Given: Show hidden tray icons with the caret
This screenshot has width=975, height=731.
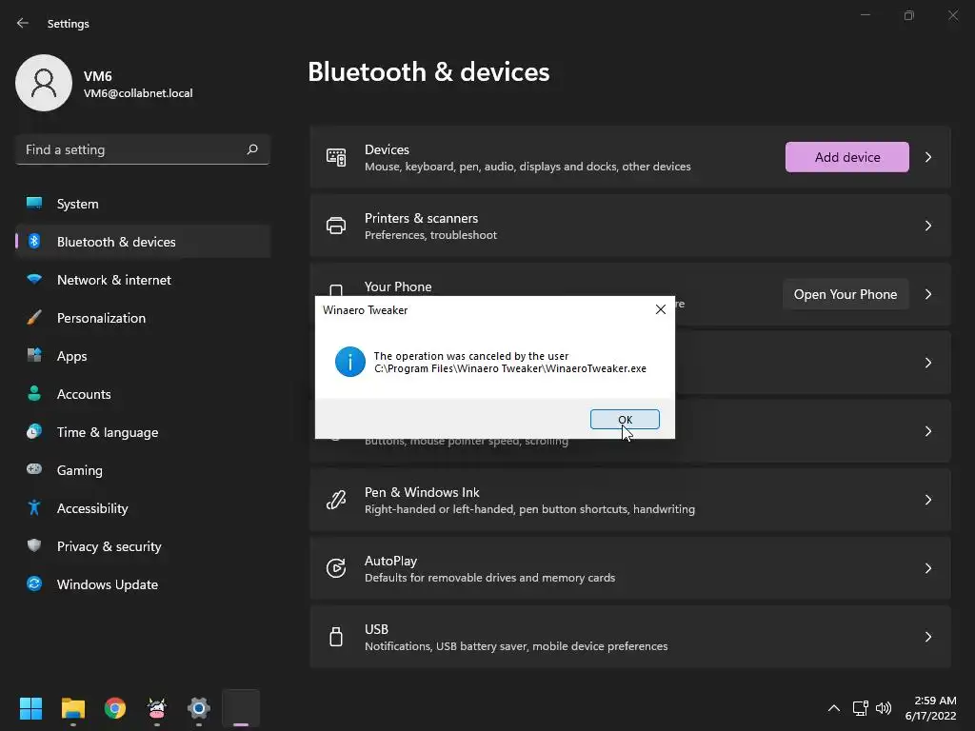Looking at the screenshot, I should click(834, 708).
